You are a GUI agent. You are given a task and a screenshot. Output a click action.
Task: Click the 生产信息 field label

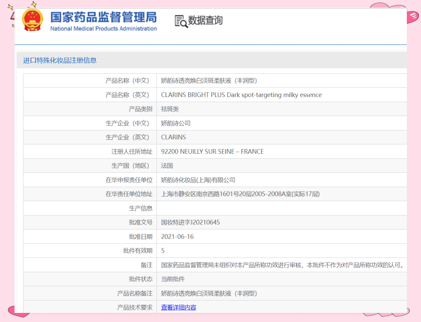pyautogui.click(x=141, y=208)
